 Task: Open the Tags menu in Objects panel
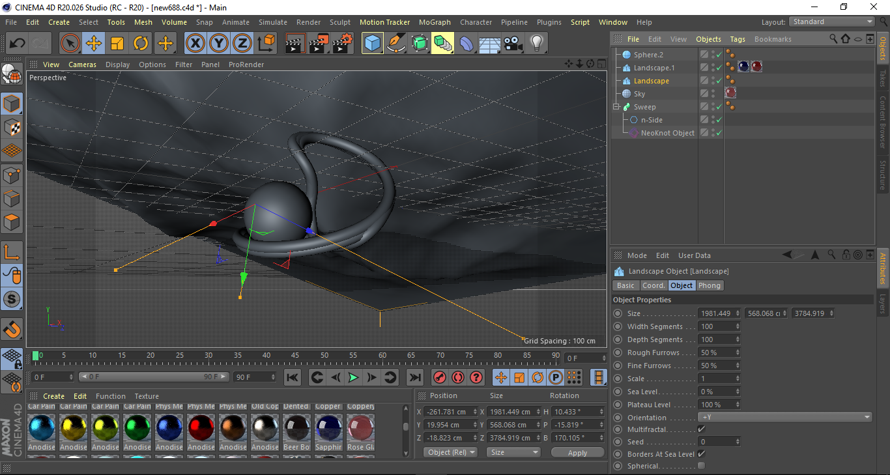tap(738, 39)
